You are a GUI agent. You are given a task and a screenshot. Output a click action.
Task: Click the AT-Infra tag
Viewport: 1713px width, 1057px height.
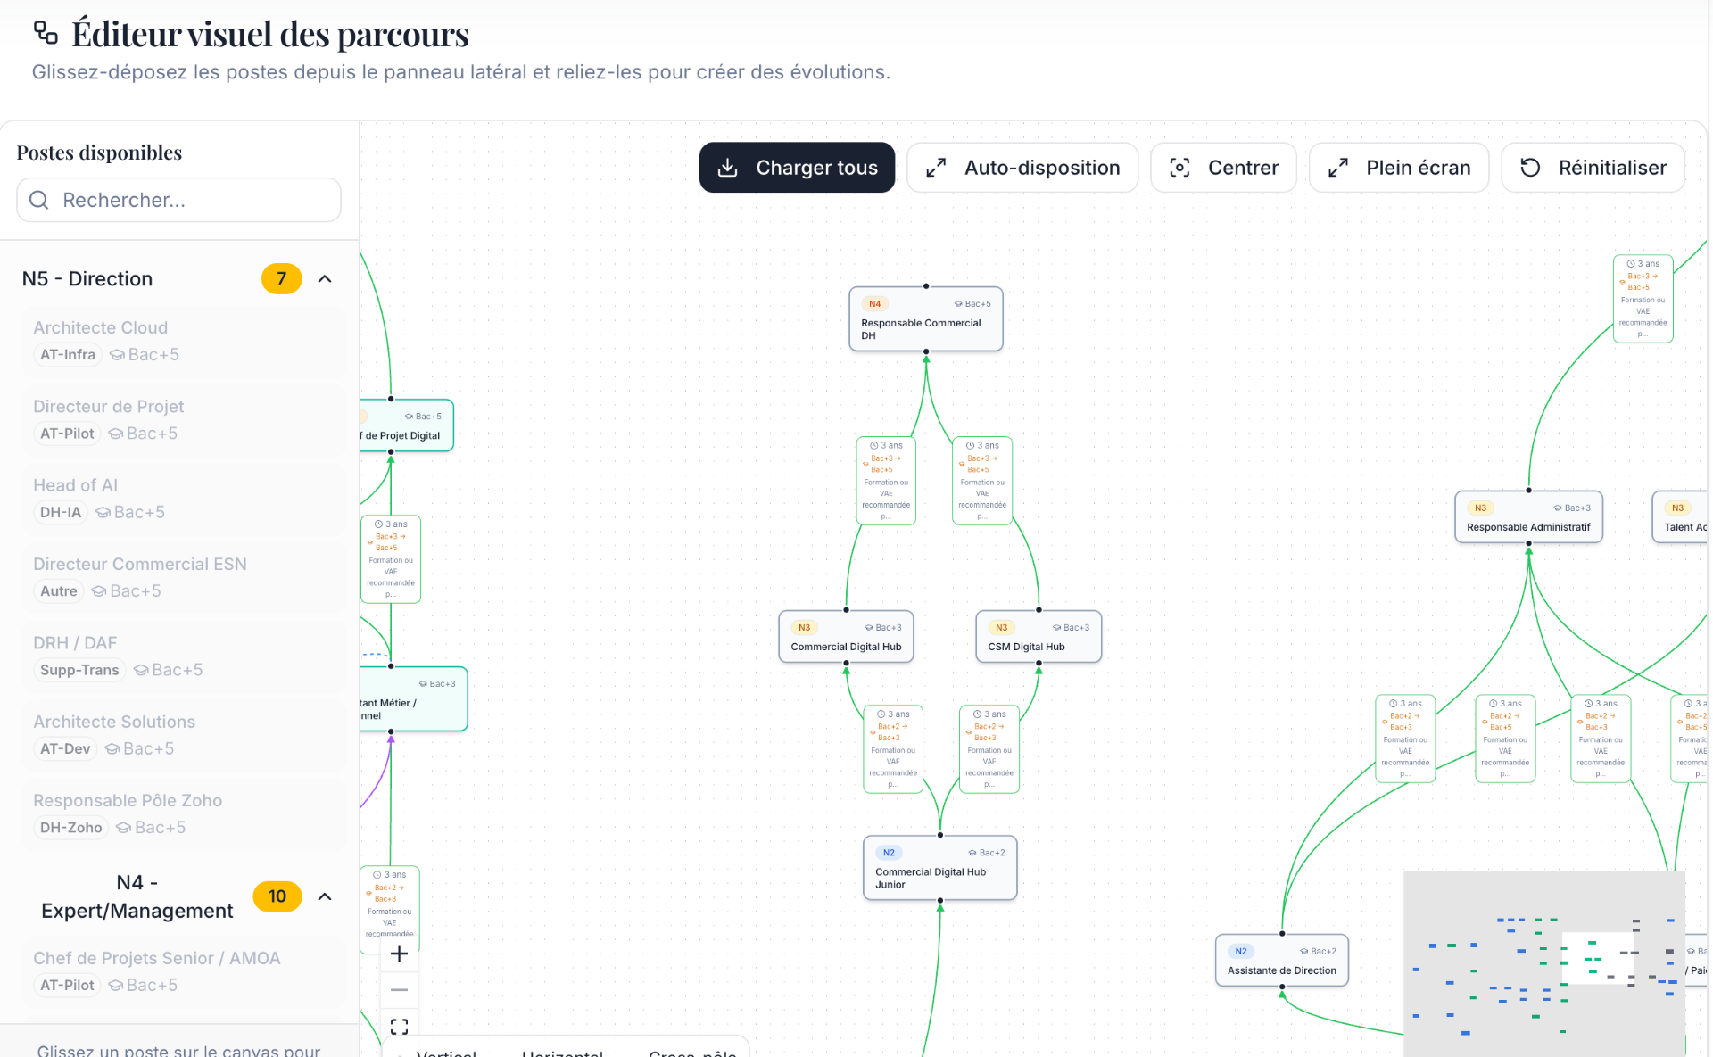point(68,355)
